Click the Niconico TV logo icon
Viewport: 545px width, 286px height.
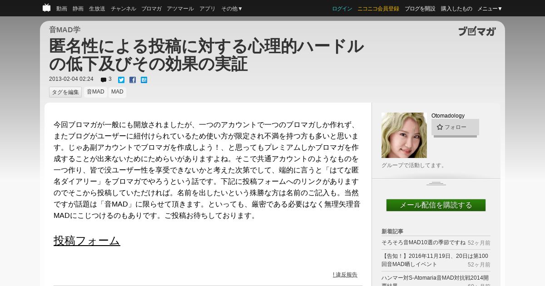(x=46, y=8)
